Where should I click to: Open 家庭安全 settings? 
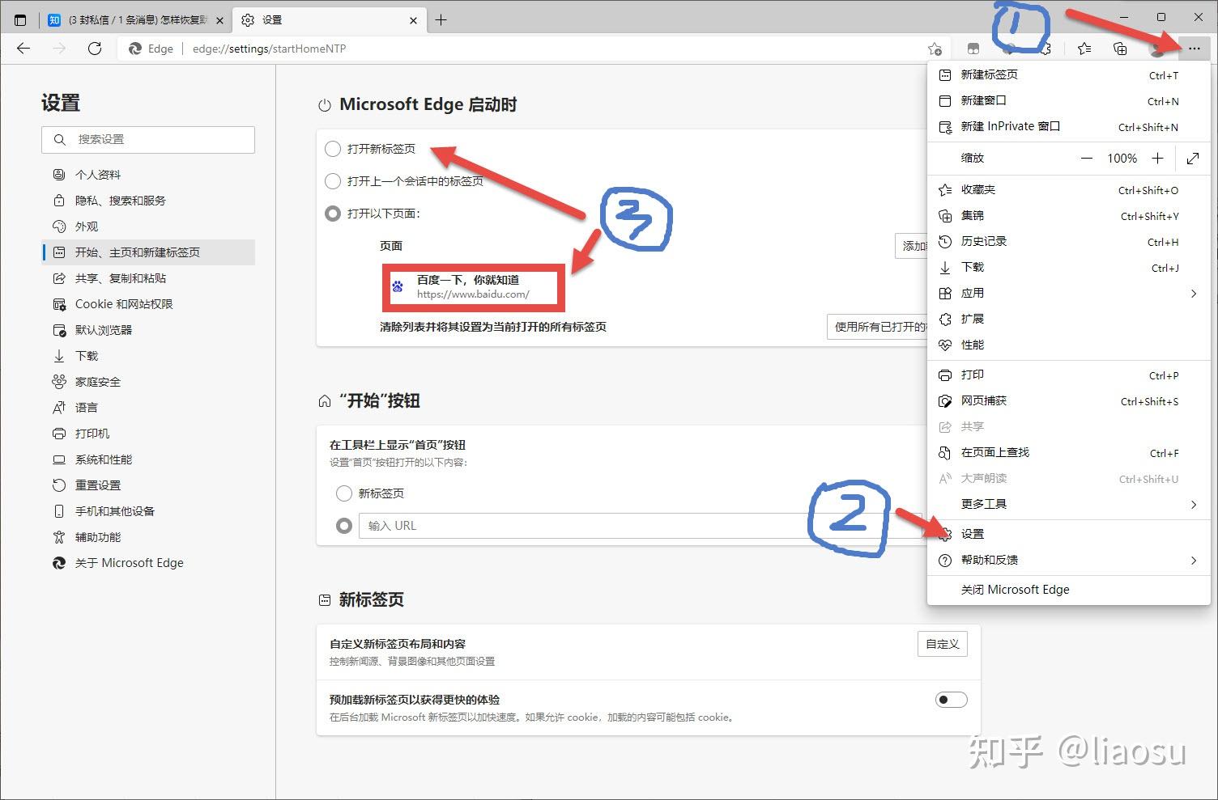(148, 382)
